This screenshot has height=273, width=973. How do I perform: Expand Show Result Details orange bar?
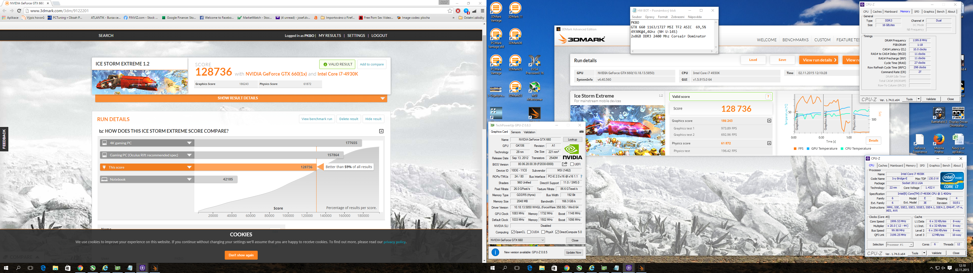click(241, 98)
